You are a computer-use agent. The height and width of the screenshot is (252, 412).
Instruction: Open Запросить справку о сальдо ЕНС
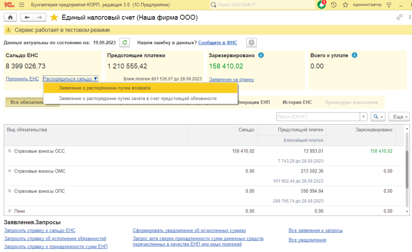[40, 230]
